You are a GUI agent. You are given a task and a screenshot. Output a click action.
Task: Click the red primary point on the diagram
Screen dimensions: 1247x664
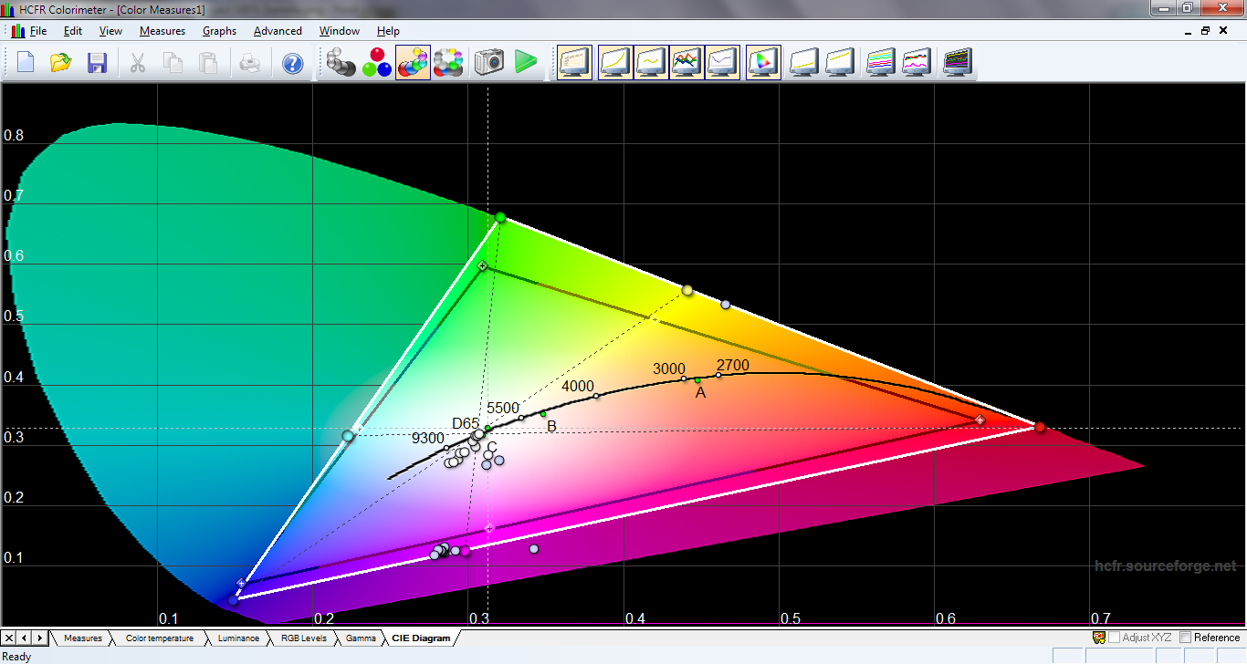pyautogui.click(x=1039, y=427)
